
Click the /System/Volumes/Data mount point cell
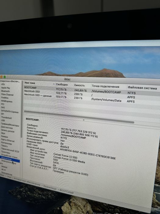106,100
